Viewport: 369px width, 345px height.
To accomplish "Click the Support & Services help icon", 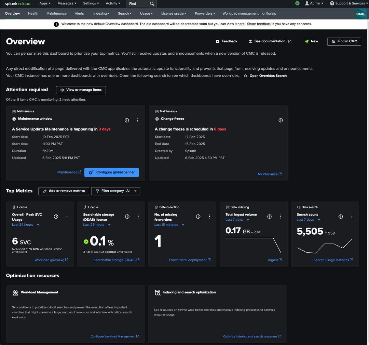I will pos(332,3).
